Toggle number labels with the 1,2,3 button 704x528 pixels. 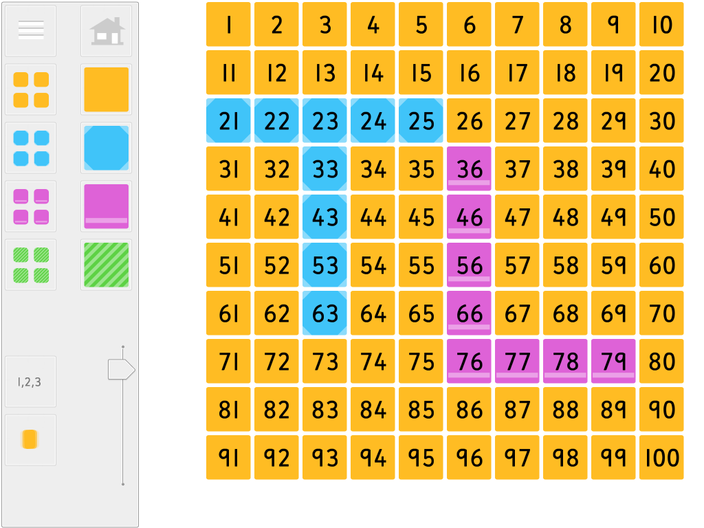tap(30, 382)
